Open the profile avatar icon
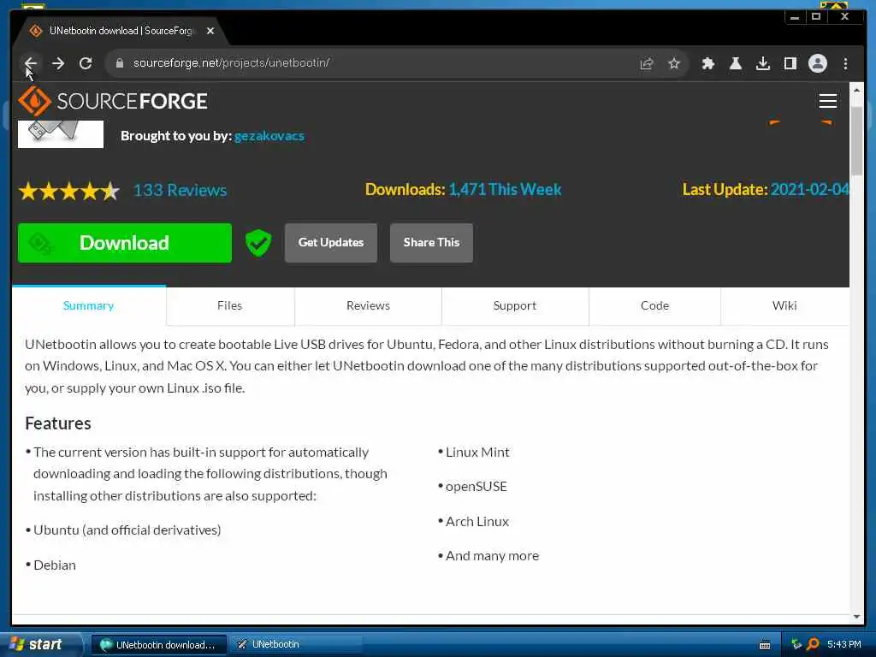 click(x=817, y=63)
